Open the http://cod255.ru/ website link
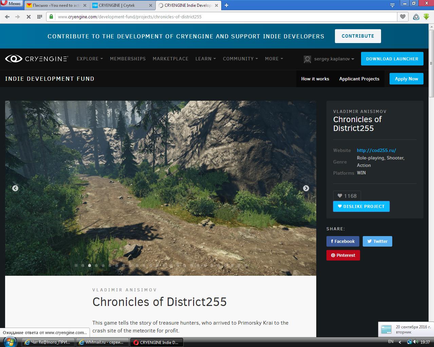The width and height of the screenshot is (434, 347). point(376,150)
